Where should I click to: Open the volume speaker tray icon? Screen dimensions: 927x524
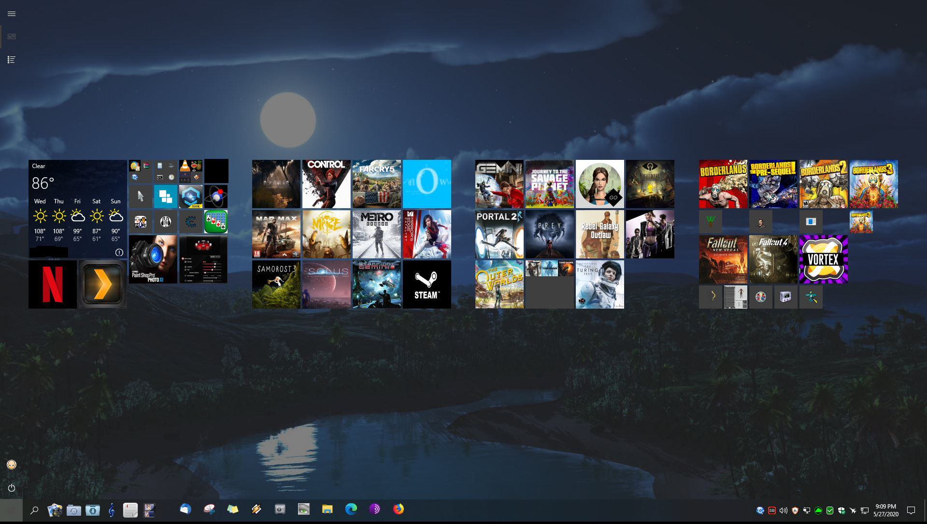pos(783,510)
